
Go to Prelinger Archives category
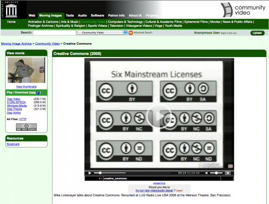click(x=41, y=26)
